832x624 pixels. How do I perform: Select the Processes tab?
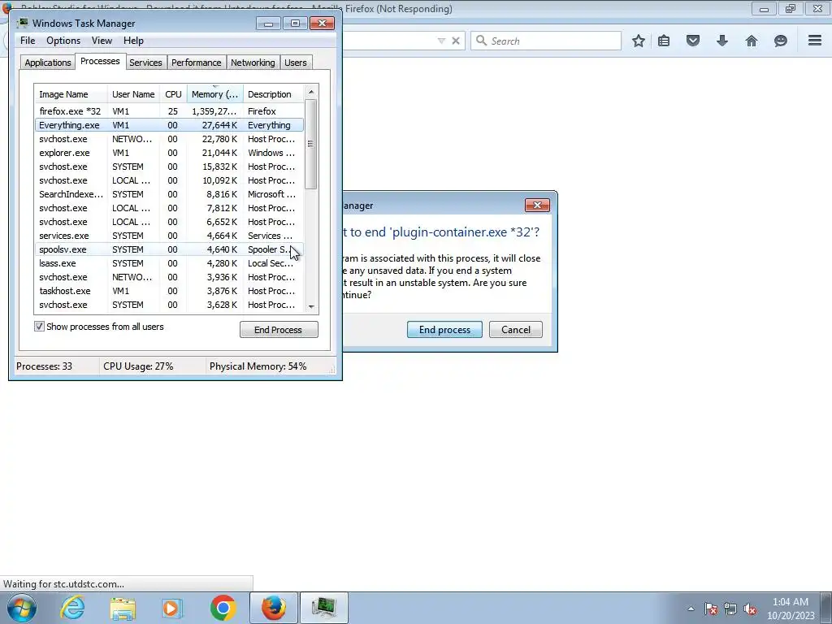[100, 61]
